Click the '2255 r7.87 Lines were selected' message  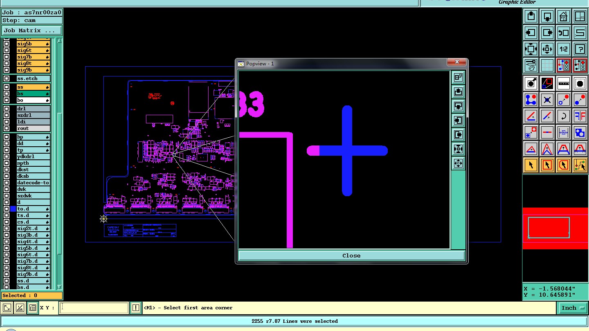(294, 321)
